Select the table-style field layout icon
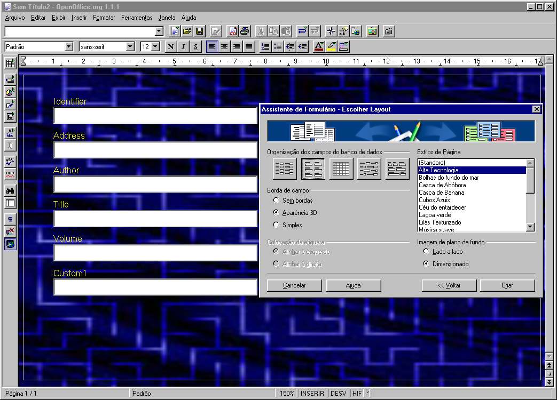Screen dimensions: 557x400 click(x=341, y=169)
